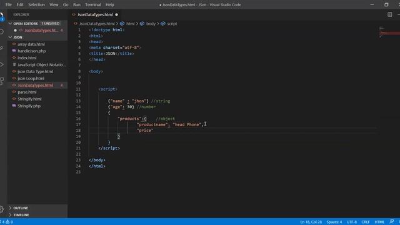Click the </script> tag on line 21

tap(109, 148)
